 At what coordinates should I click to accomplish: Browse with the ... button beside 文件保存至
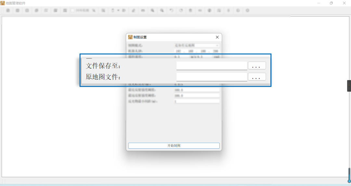[257, 66]
